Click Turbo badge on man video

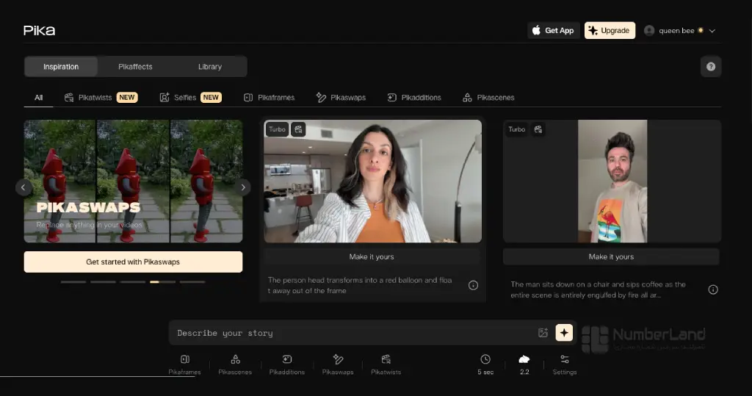click(516, 129)
